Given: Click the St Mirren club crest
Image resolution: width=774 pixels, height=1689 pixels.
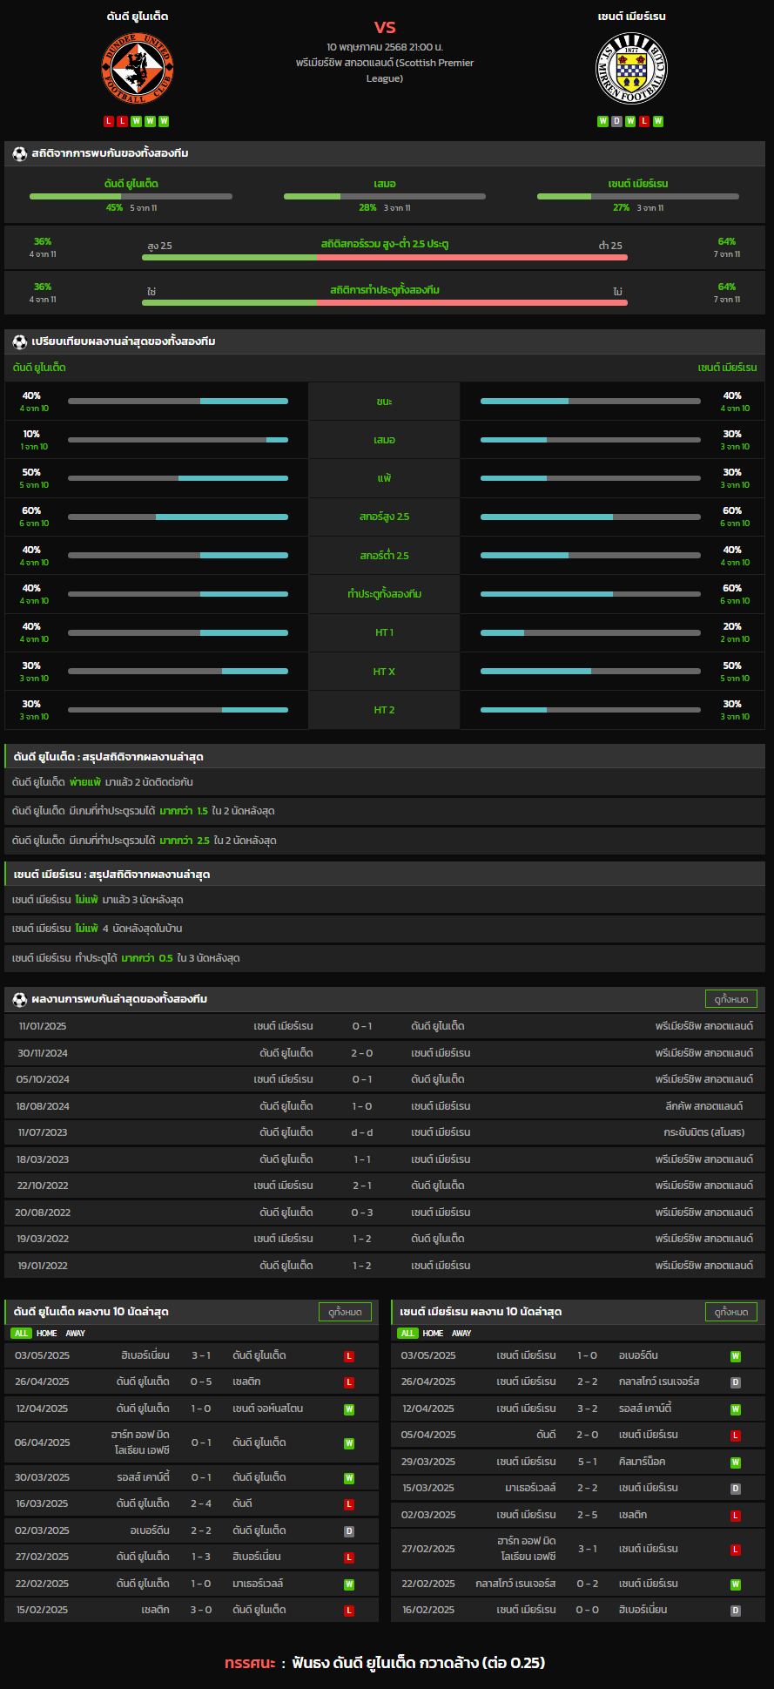Looking at the screenshot, I should [632, 69].
